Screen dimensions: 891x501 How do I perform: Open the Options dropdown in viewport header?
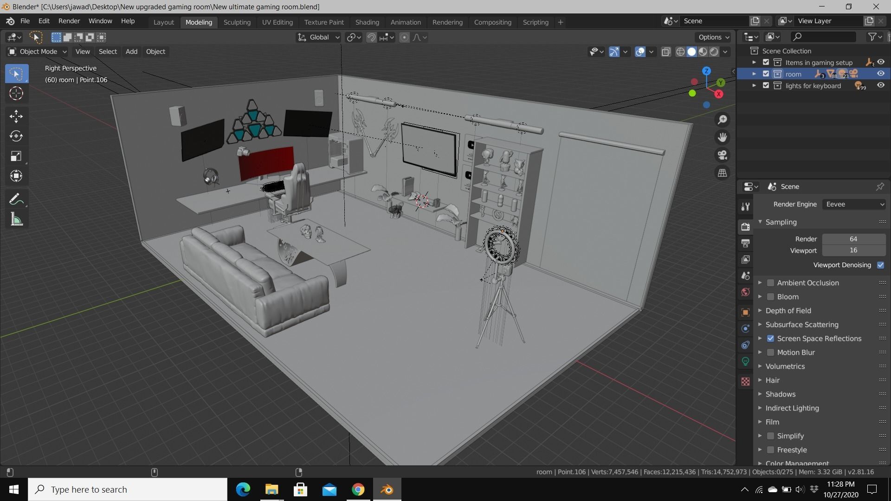click(713, 37)
